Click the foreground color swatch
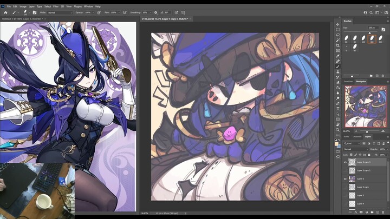The width and height of the screenshot is (390, 219). click(x=337, y=144)
